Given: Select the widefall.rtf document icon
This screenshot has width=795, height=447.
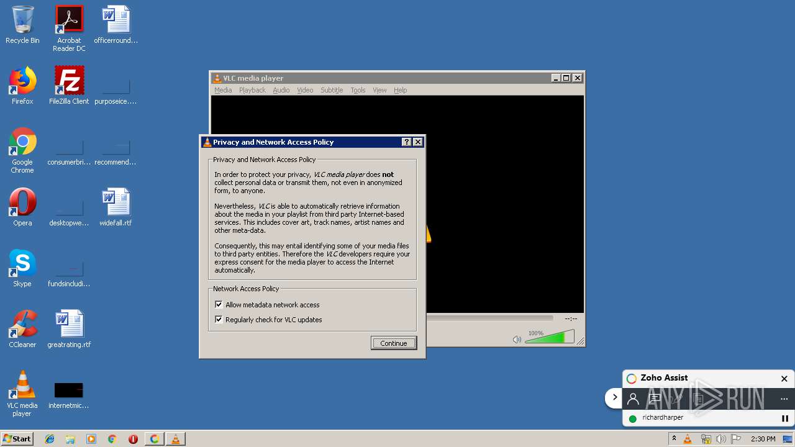Looking at the screenshot, I should point(116,207).
